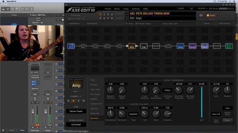Image resolution: width=238 pixels, height=133 pixels.
Task: Click the TAP tempo button
Action: (192, 8)
